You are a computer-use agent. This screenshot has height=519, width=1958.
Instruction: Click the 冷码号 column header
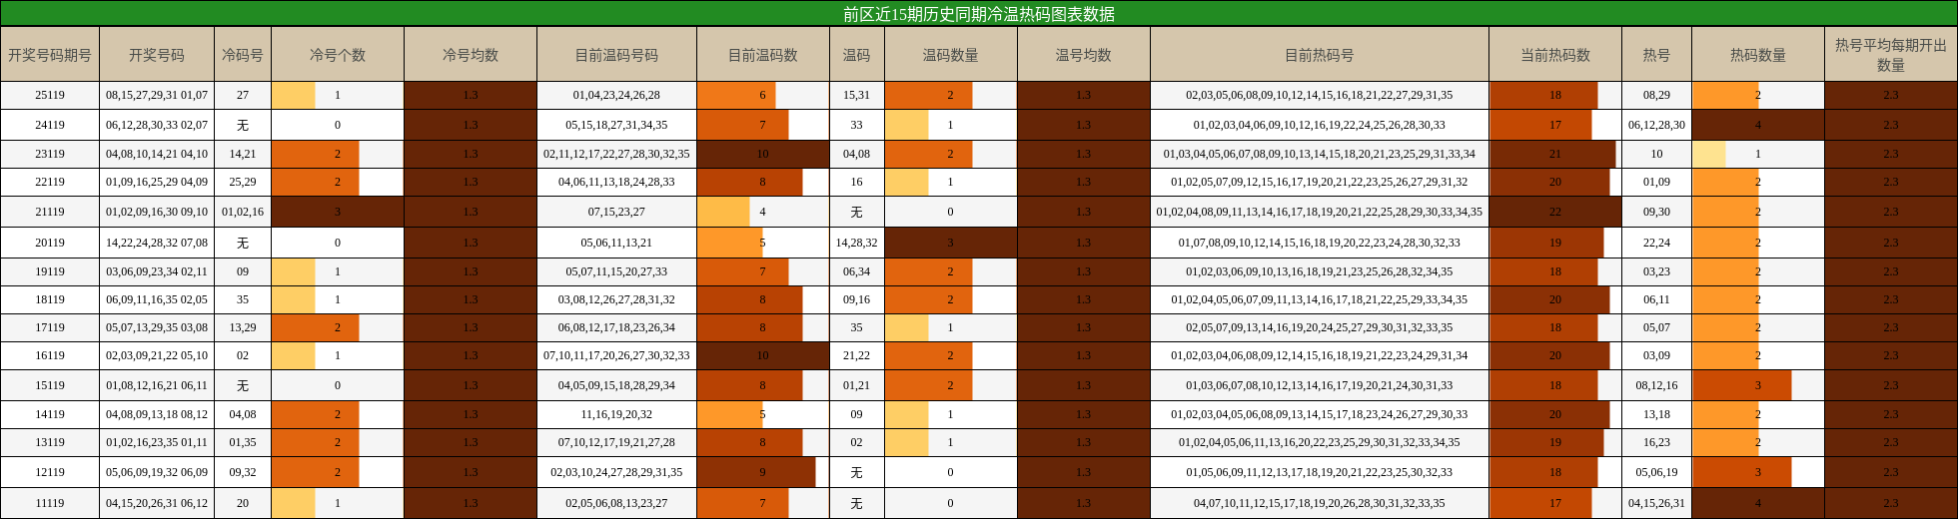coord(243,55)
